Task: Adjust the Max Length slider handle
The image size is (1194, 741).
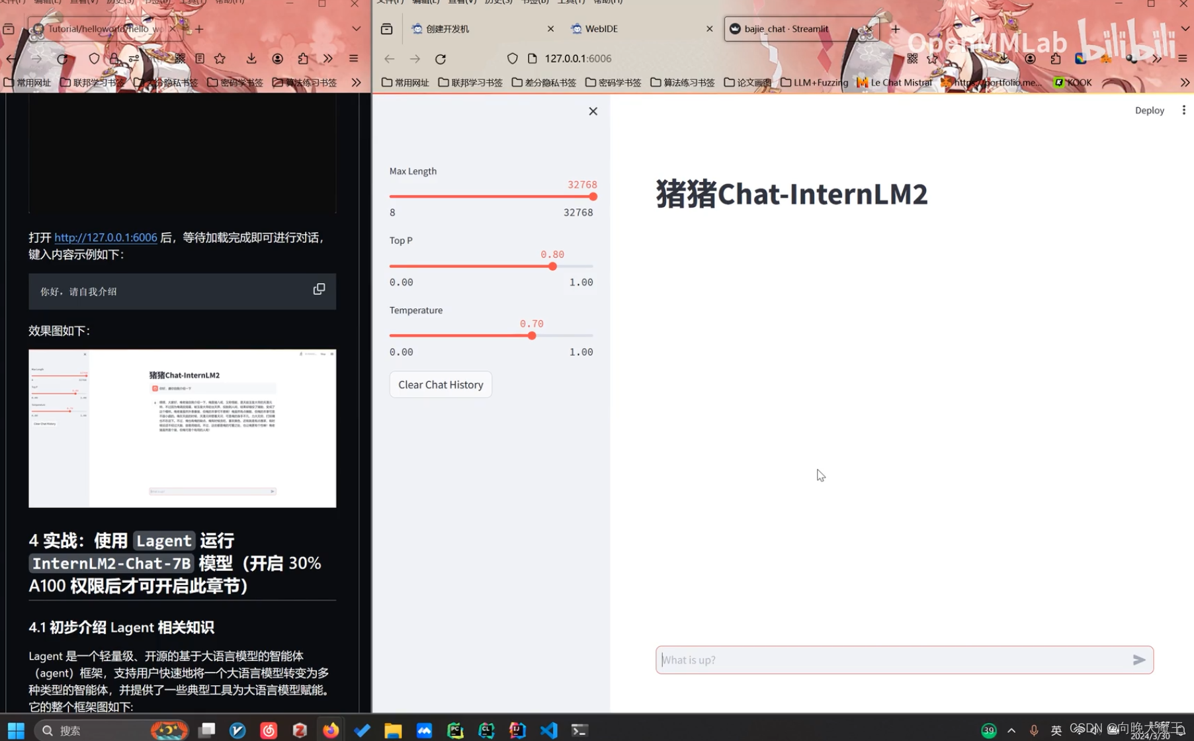Action: click(x=593, y=196)
